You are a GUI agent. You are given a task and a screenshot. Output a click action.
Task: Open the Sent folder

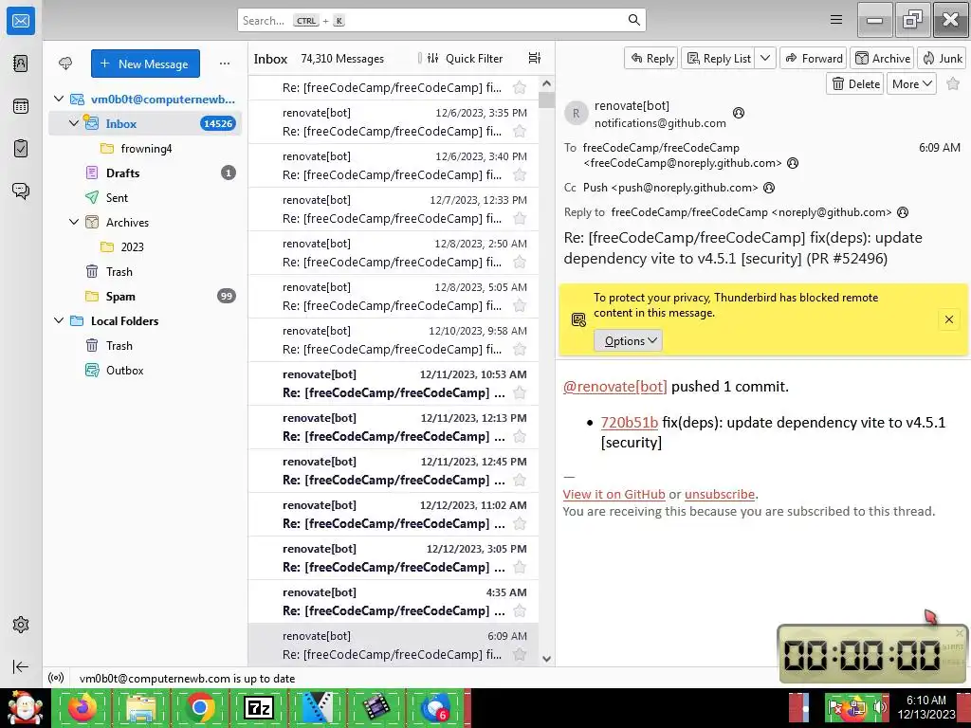click(145, 197)
